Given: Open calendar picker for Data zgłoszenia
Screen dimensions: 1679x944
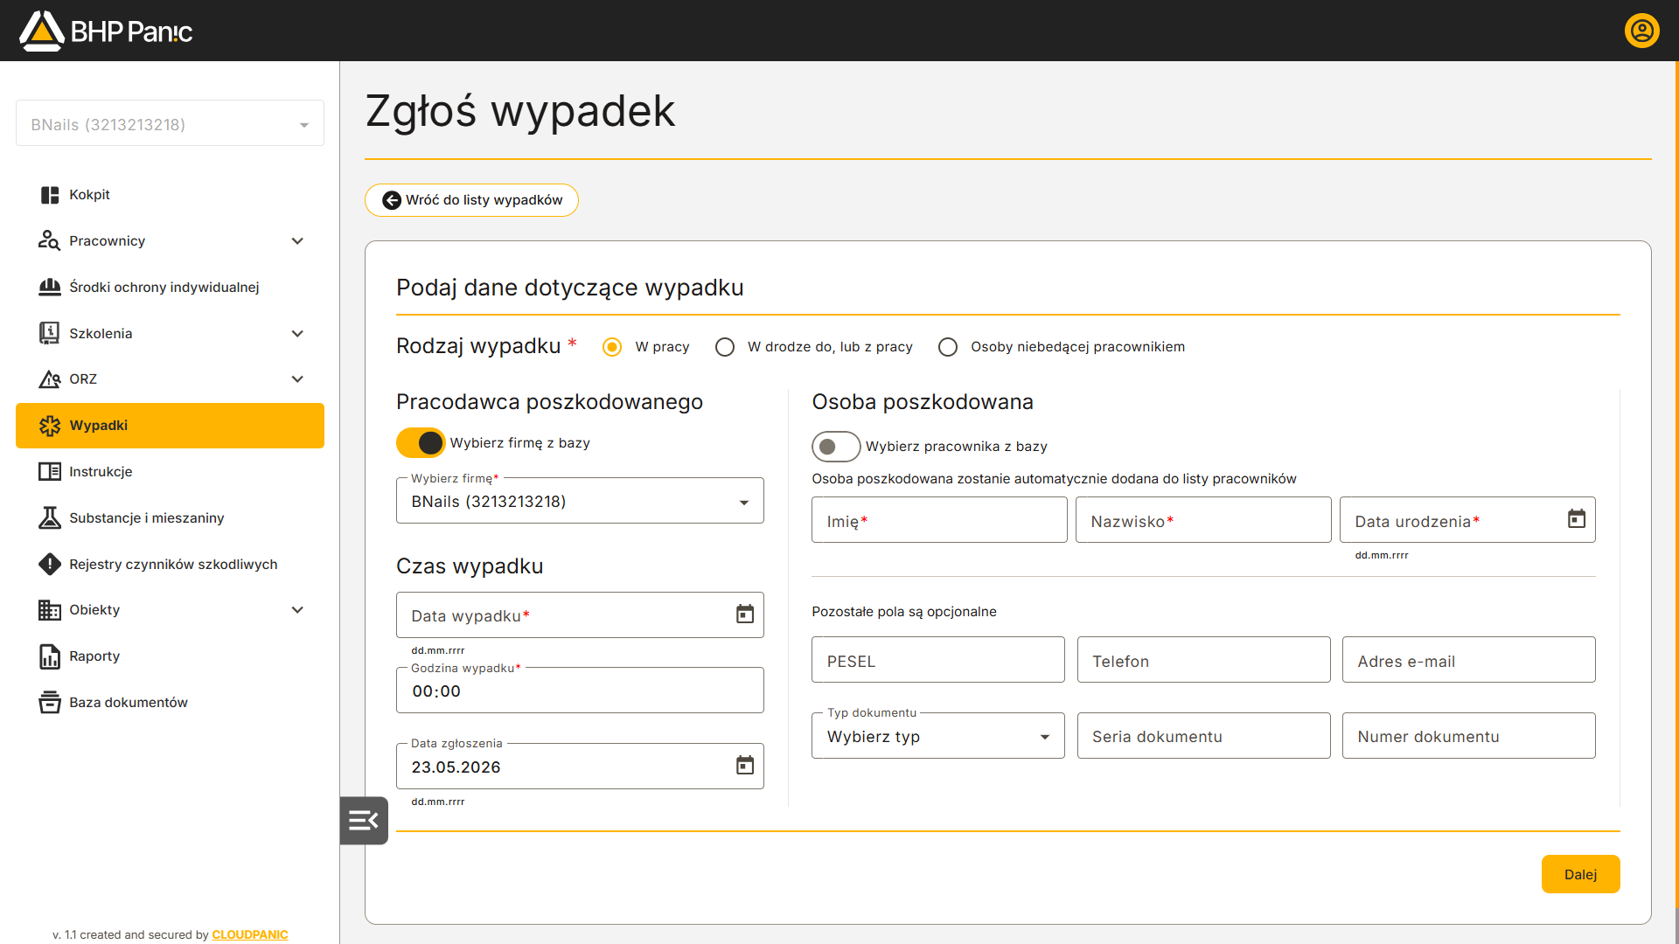Looking at the screenshot, I should pos(745,766).
